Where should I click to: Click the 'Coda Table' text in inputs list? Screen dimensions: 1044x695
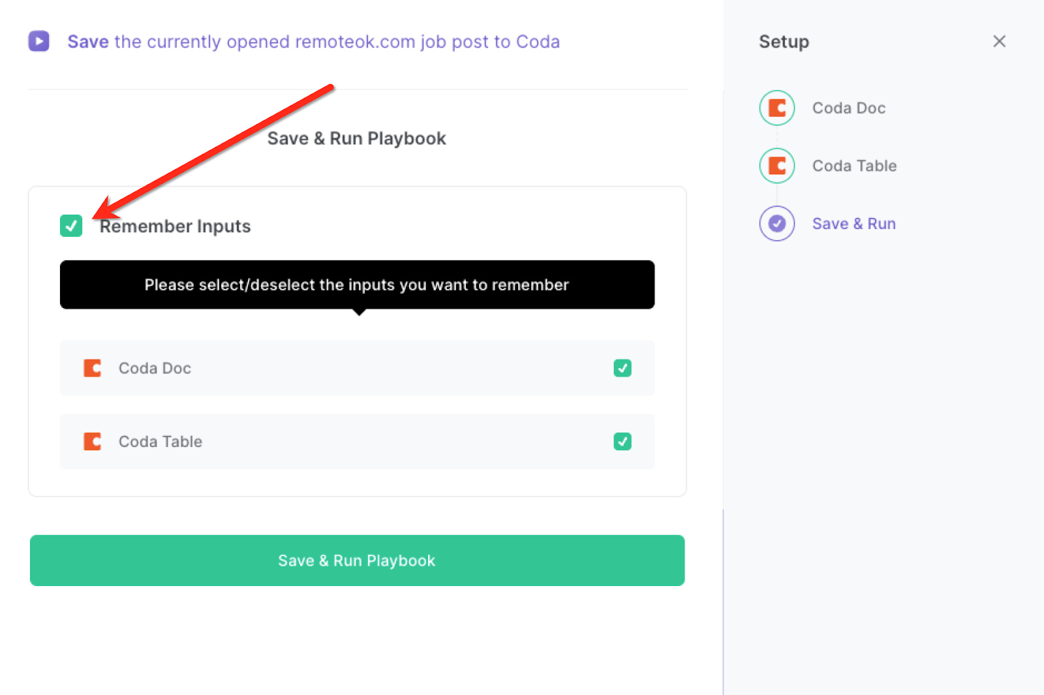(x=160, y=441)
